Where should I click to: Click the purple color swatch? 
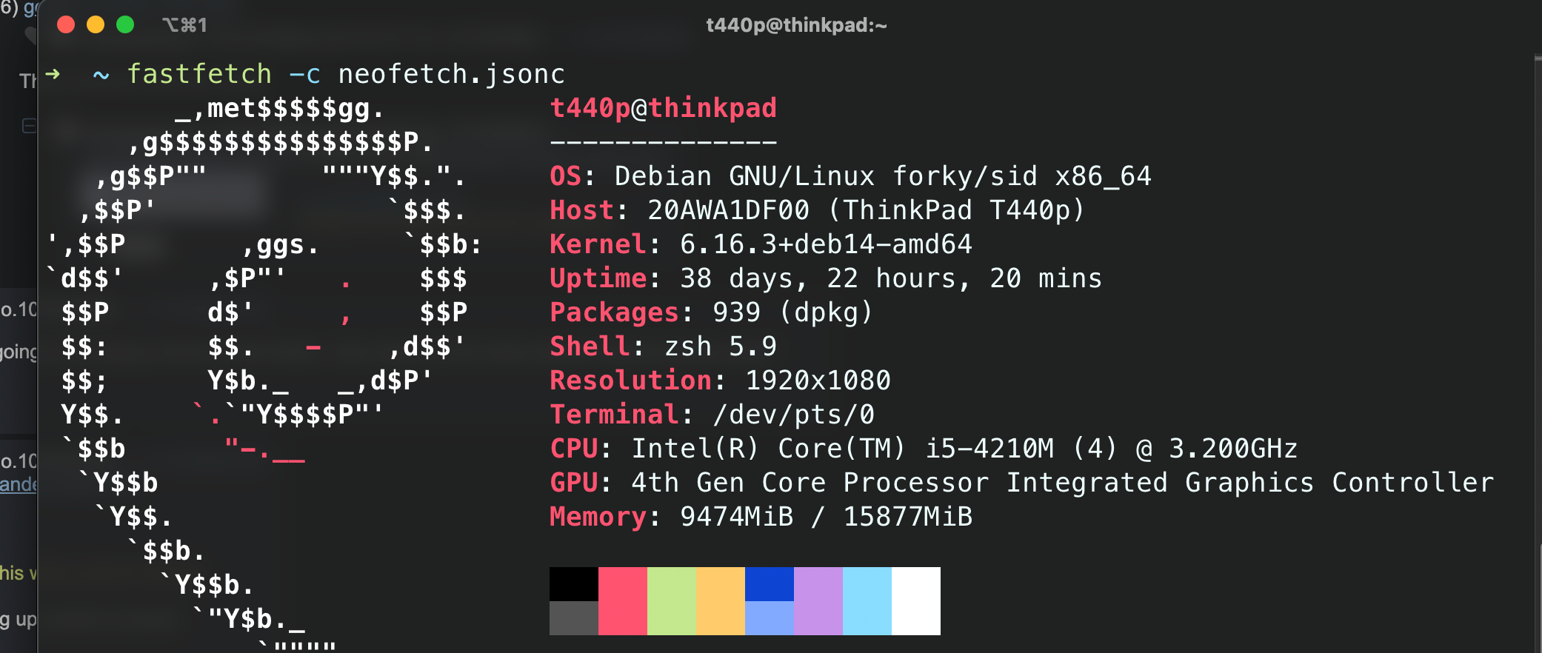(818, 601)
